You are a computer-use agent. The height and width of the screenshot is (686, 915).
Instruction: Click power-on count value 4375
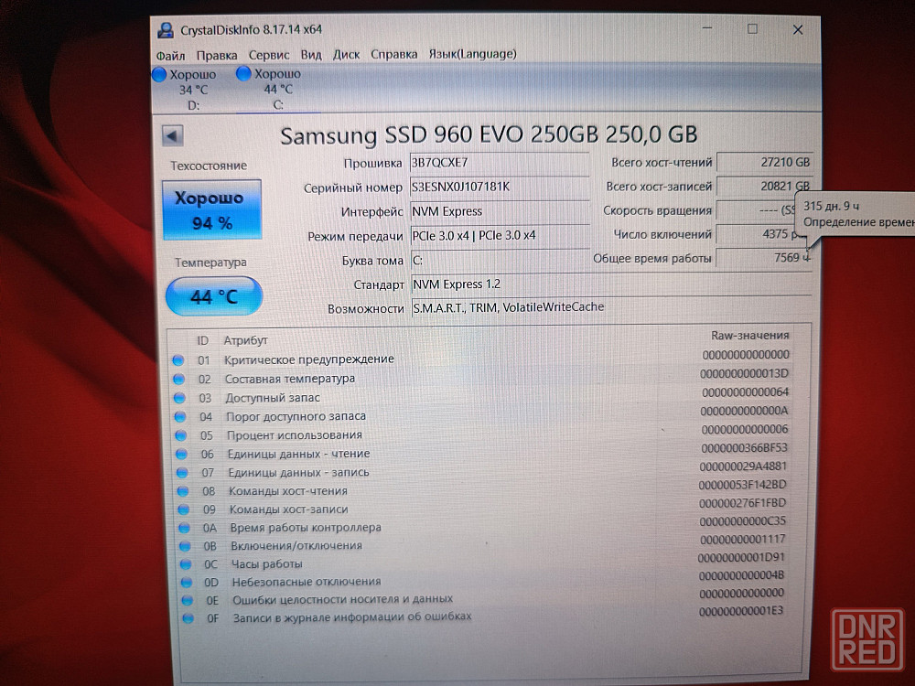pyautogui.click(x=763, y=234)
